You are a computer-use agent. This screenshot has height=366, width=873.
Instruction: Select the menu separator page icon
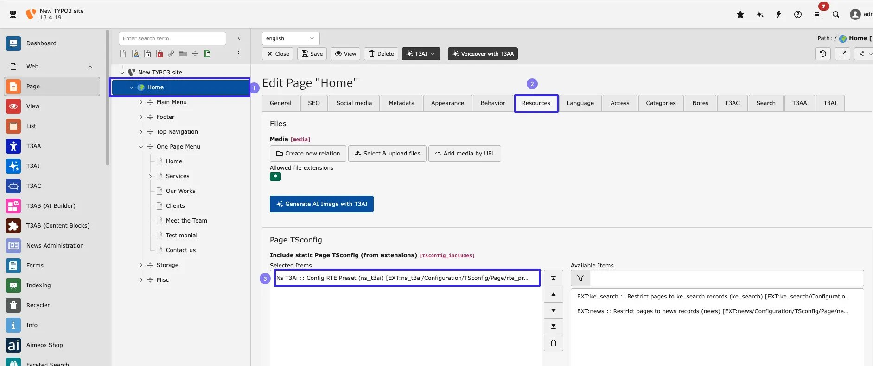195,54
